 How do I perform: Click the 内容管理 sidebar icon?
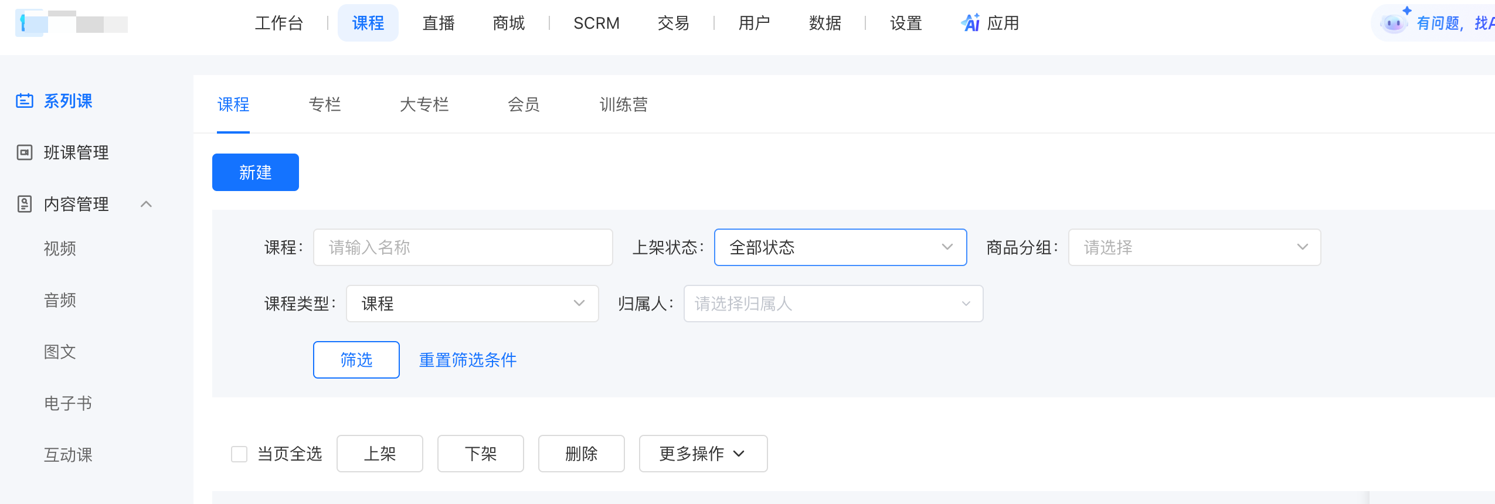(25, 204)
